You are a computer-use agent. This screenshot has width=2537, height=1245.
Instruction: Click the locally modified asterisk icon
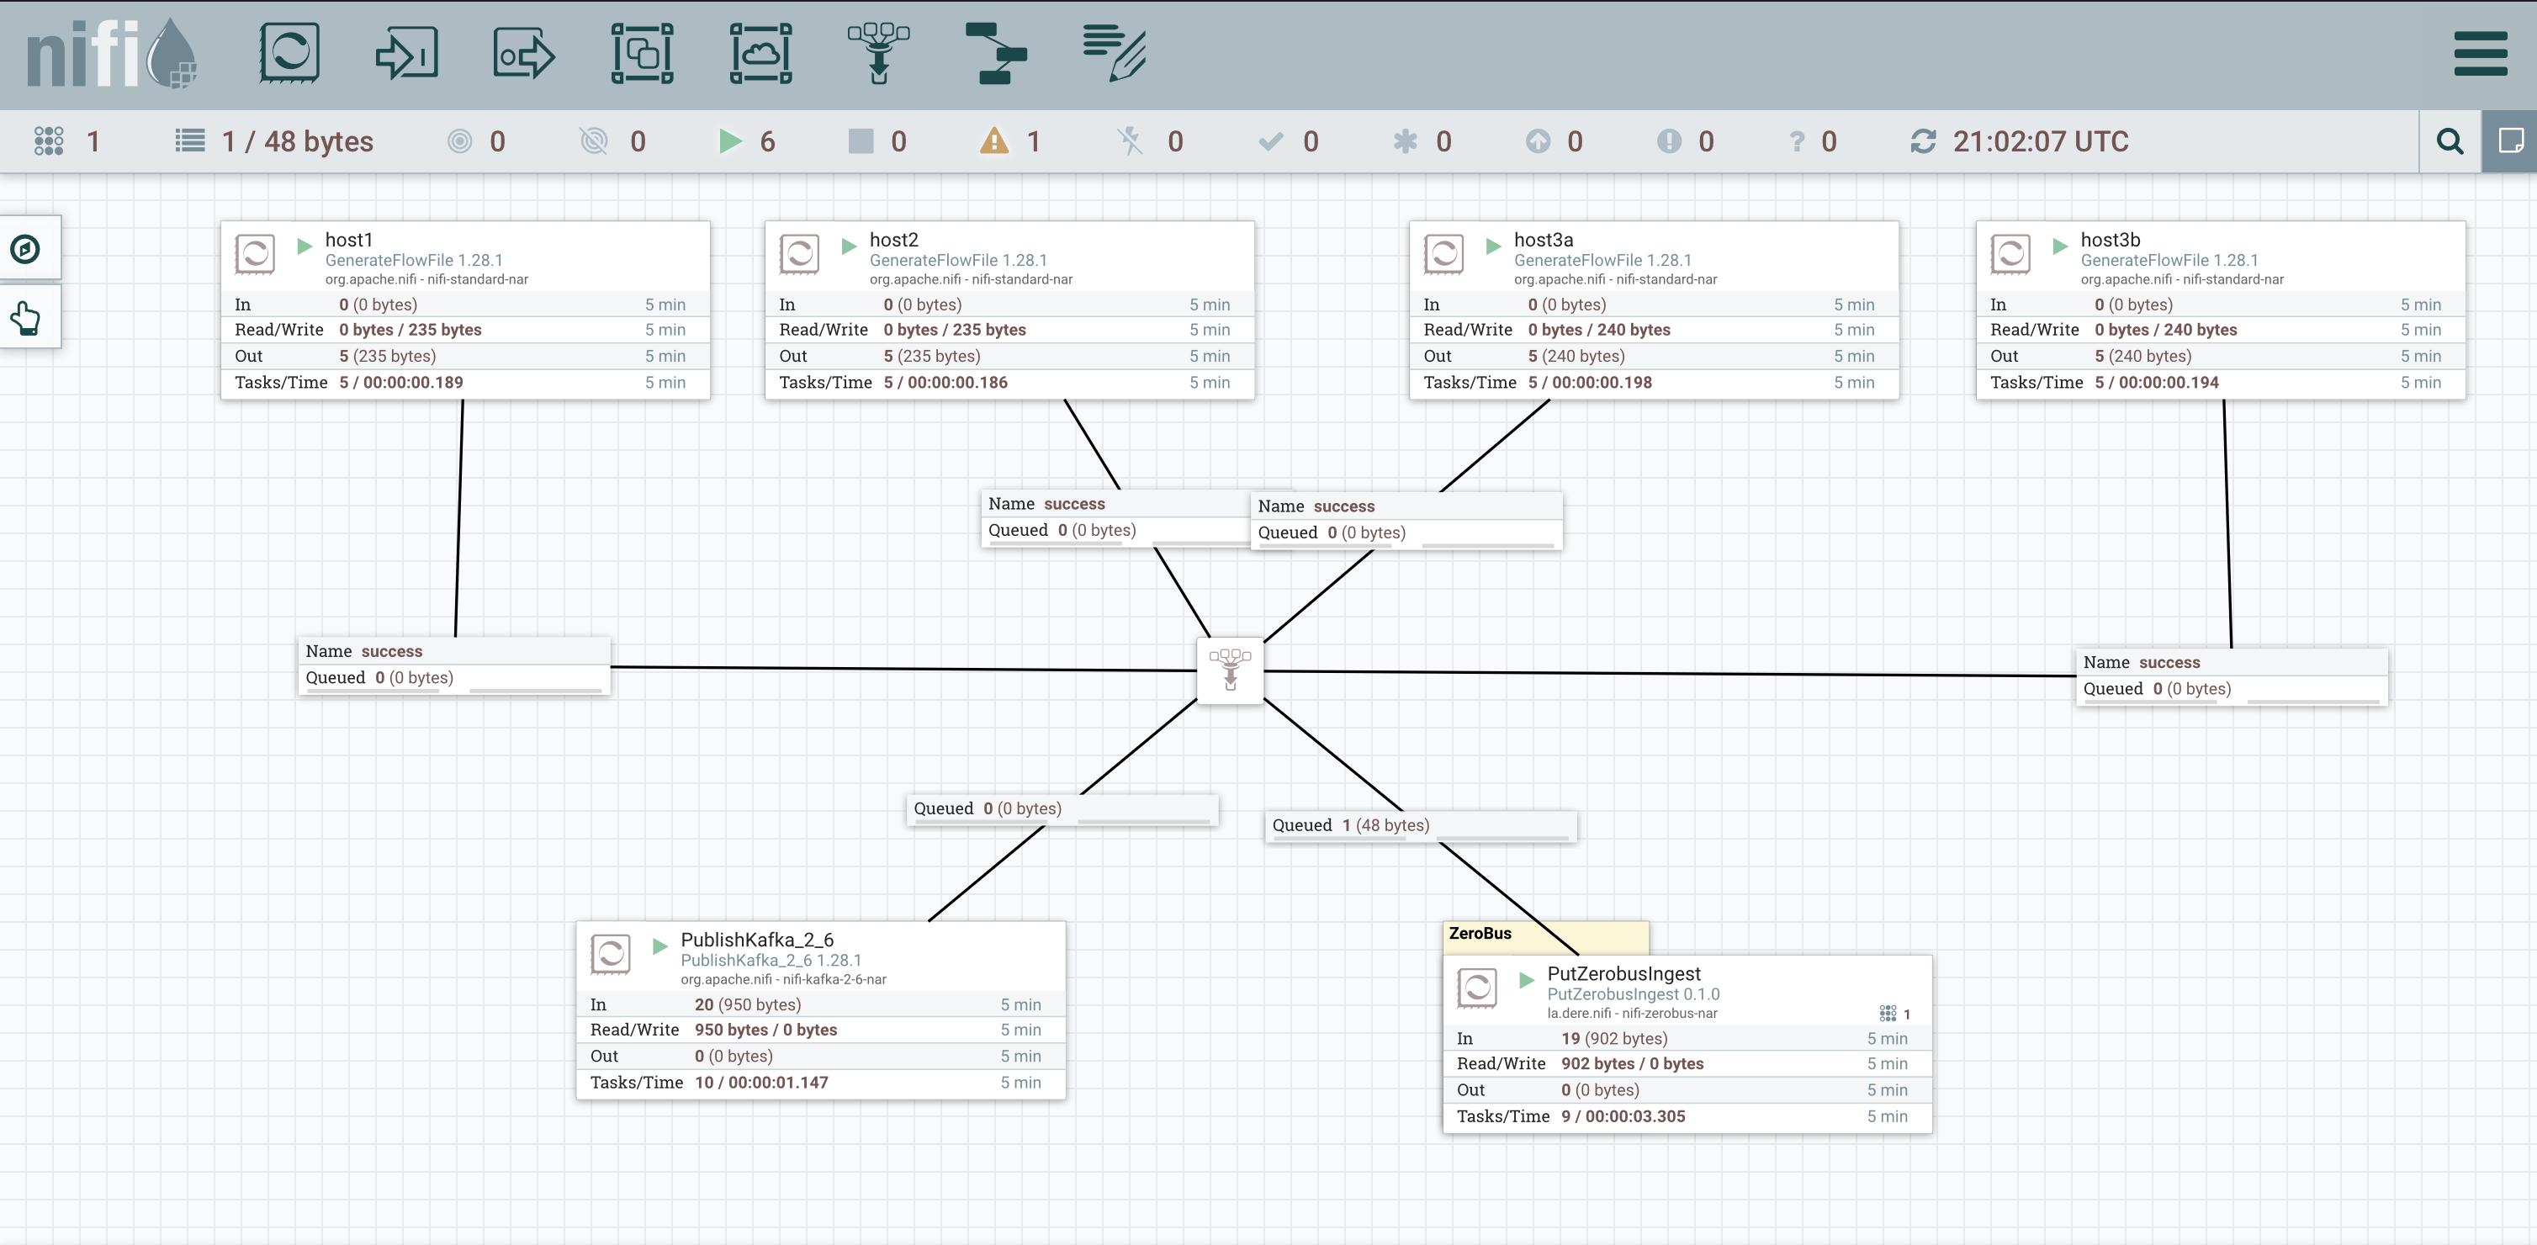1406,140
